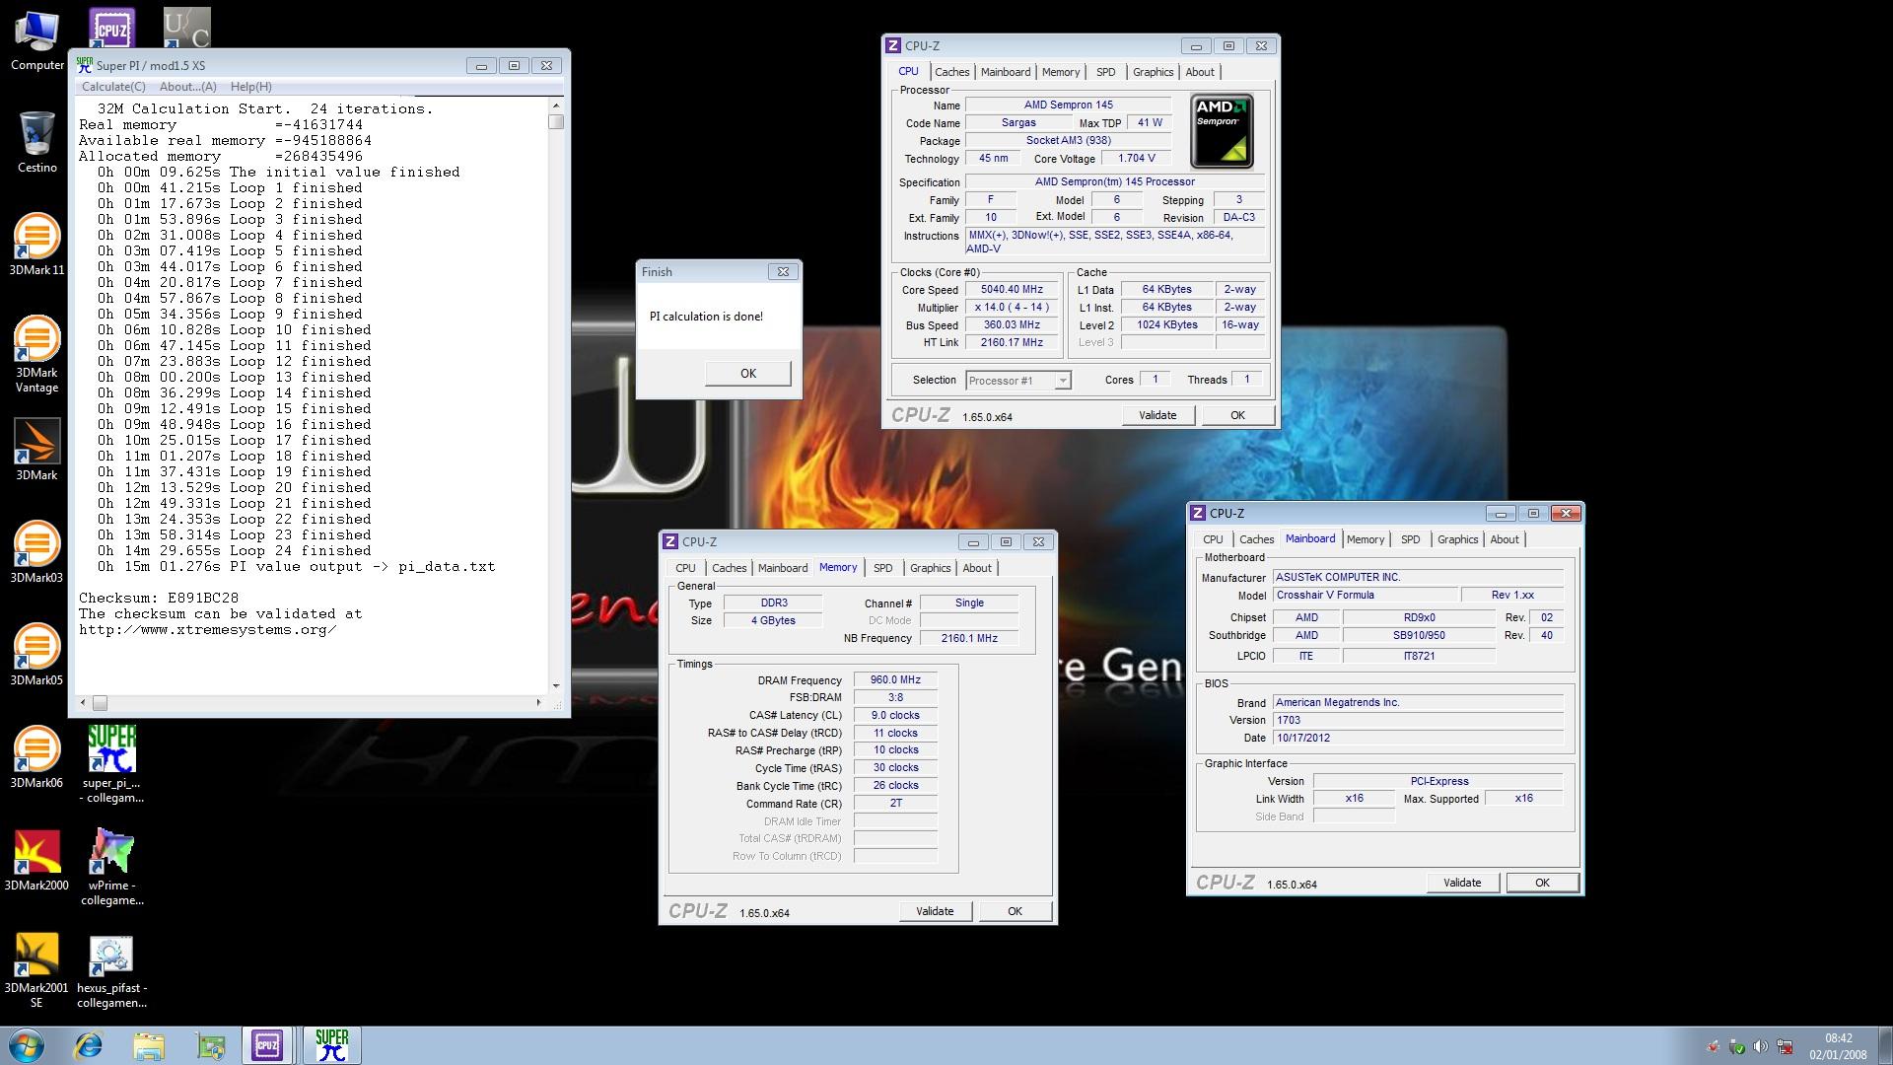Switch to Mainboard tab in top CPU-Z window

(1006, 72)
